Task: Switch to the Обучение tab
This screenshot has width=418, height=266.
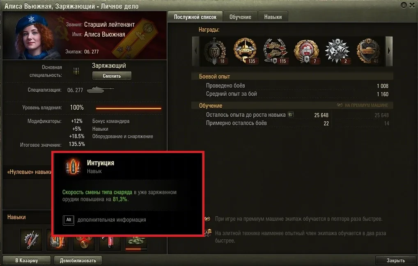Action: (240, 17)
